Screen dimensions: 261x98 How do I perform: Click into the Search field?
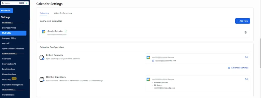[x=13, y=3]
